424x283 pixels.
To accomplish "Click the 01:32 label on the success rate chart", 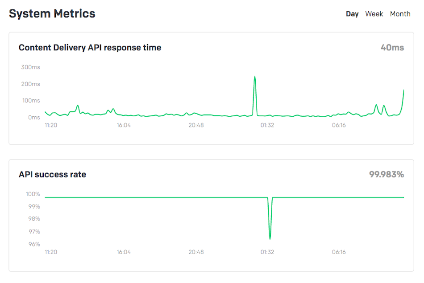I will (x=267, y=252).
